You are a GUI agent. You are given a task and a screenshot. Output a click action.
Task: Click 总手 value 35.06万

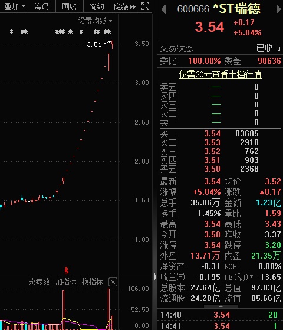[x=205, y=202]
